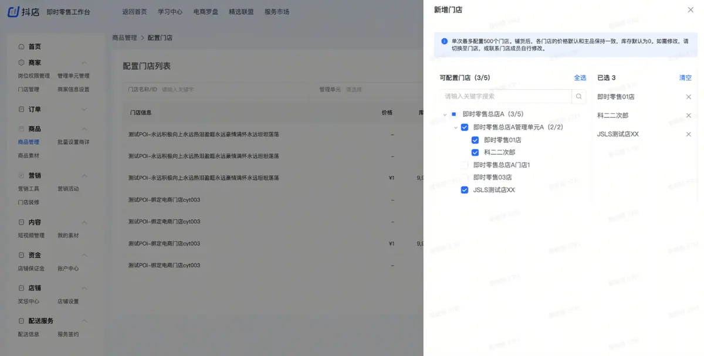Toggle the 即时零售总店A partial checkbox
Viewport: 704px width, 356px height.
[x=454, y=114]
